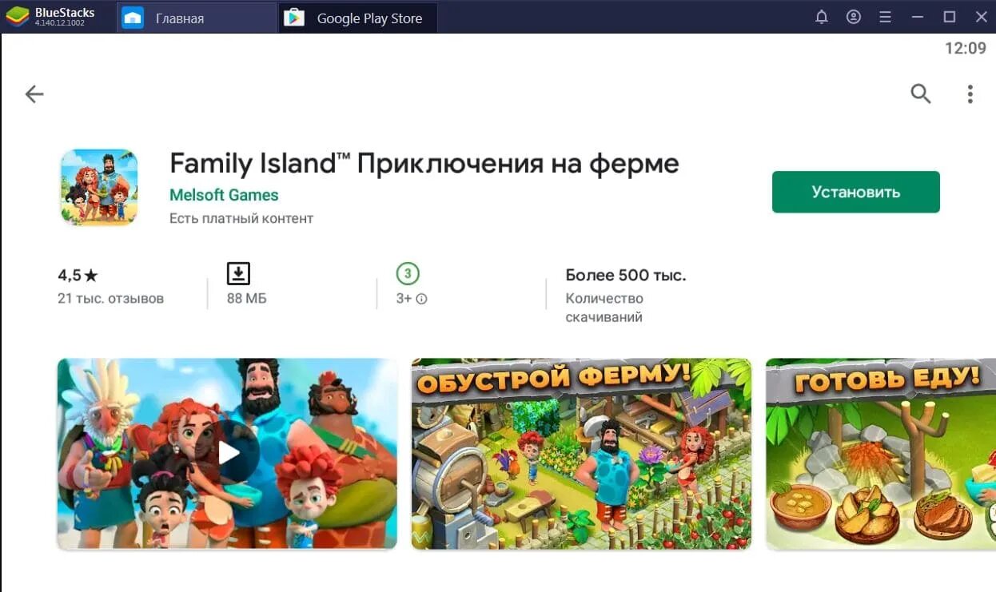Click the 3+ age rating badge
The width and height of the screenshot is (996, 592).
point(408,274)
